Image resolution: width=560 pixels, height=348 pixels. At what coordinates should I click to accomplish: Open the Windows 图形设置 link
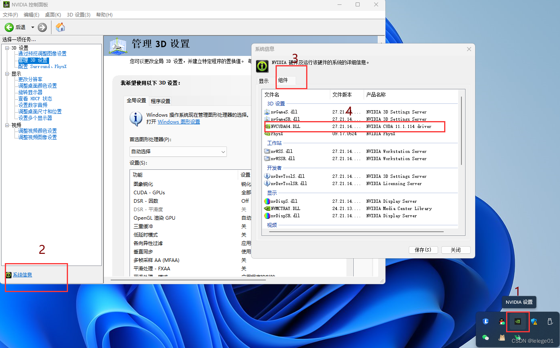(179, 122)
